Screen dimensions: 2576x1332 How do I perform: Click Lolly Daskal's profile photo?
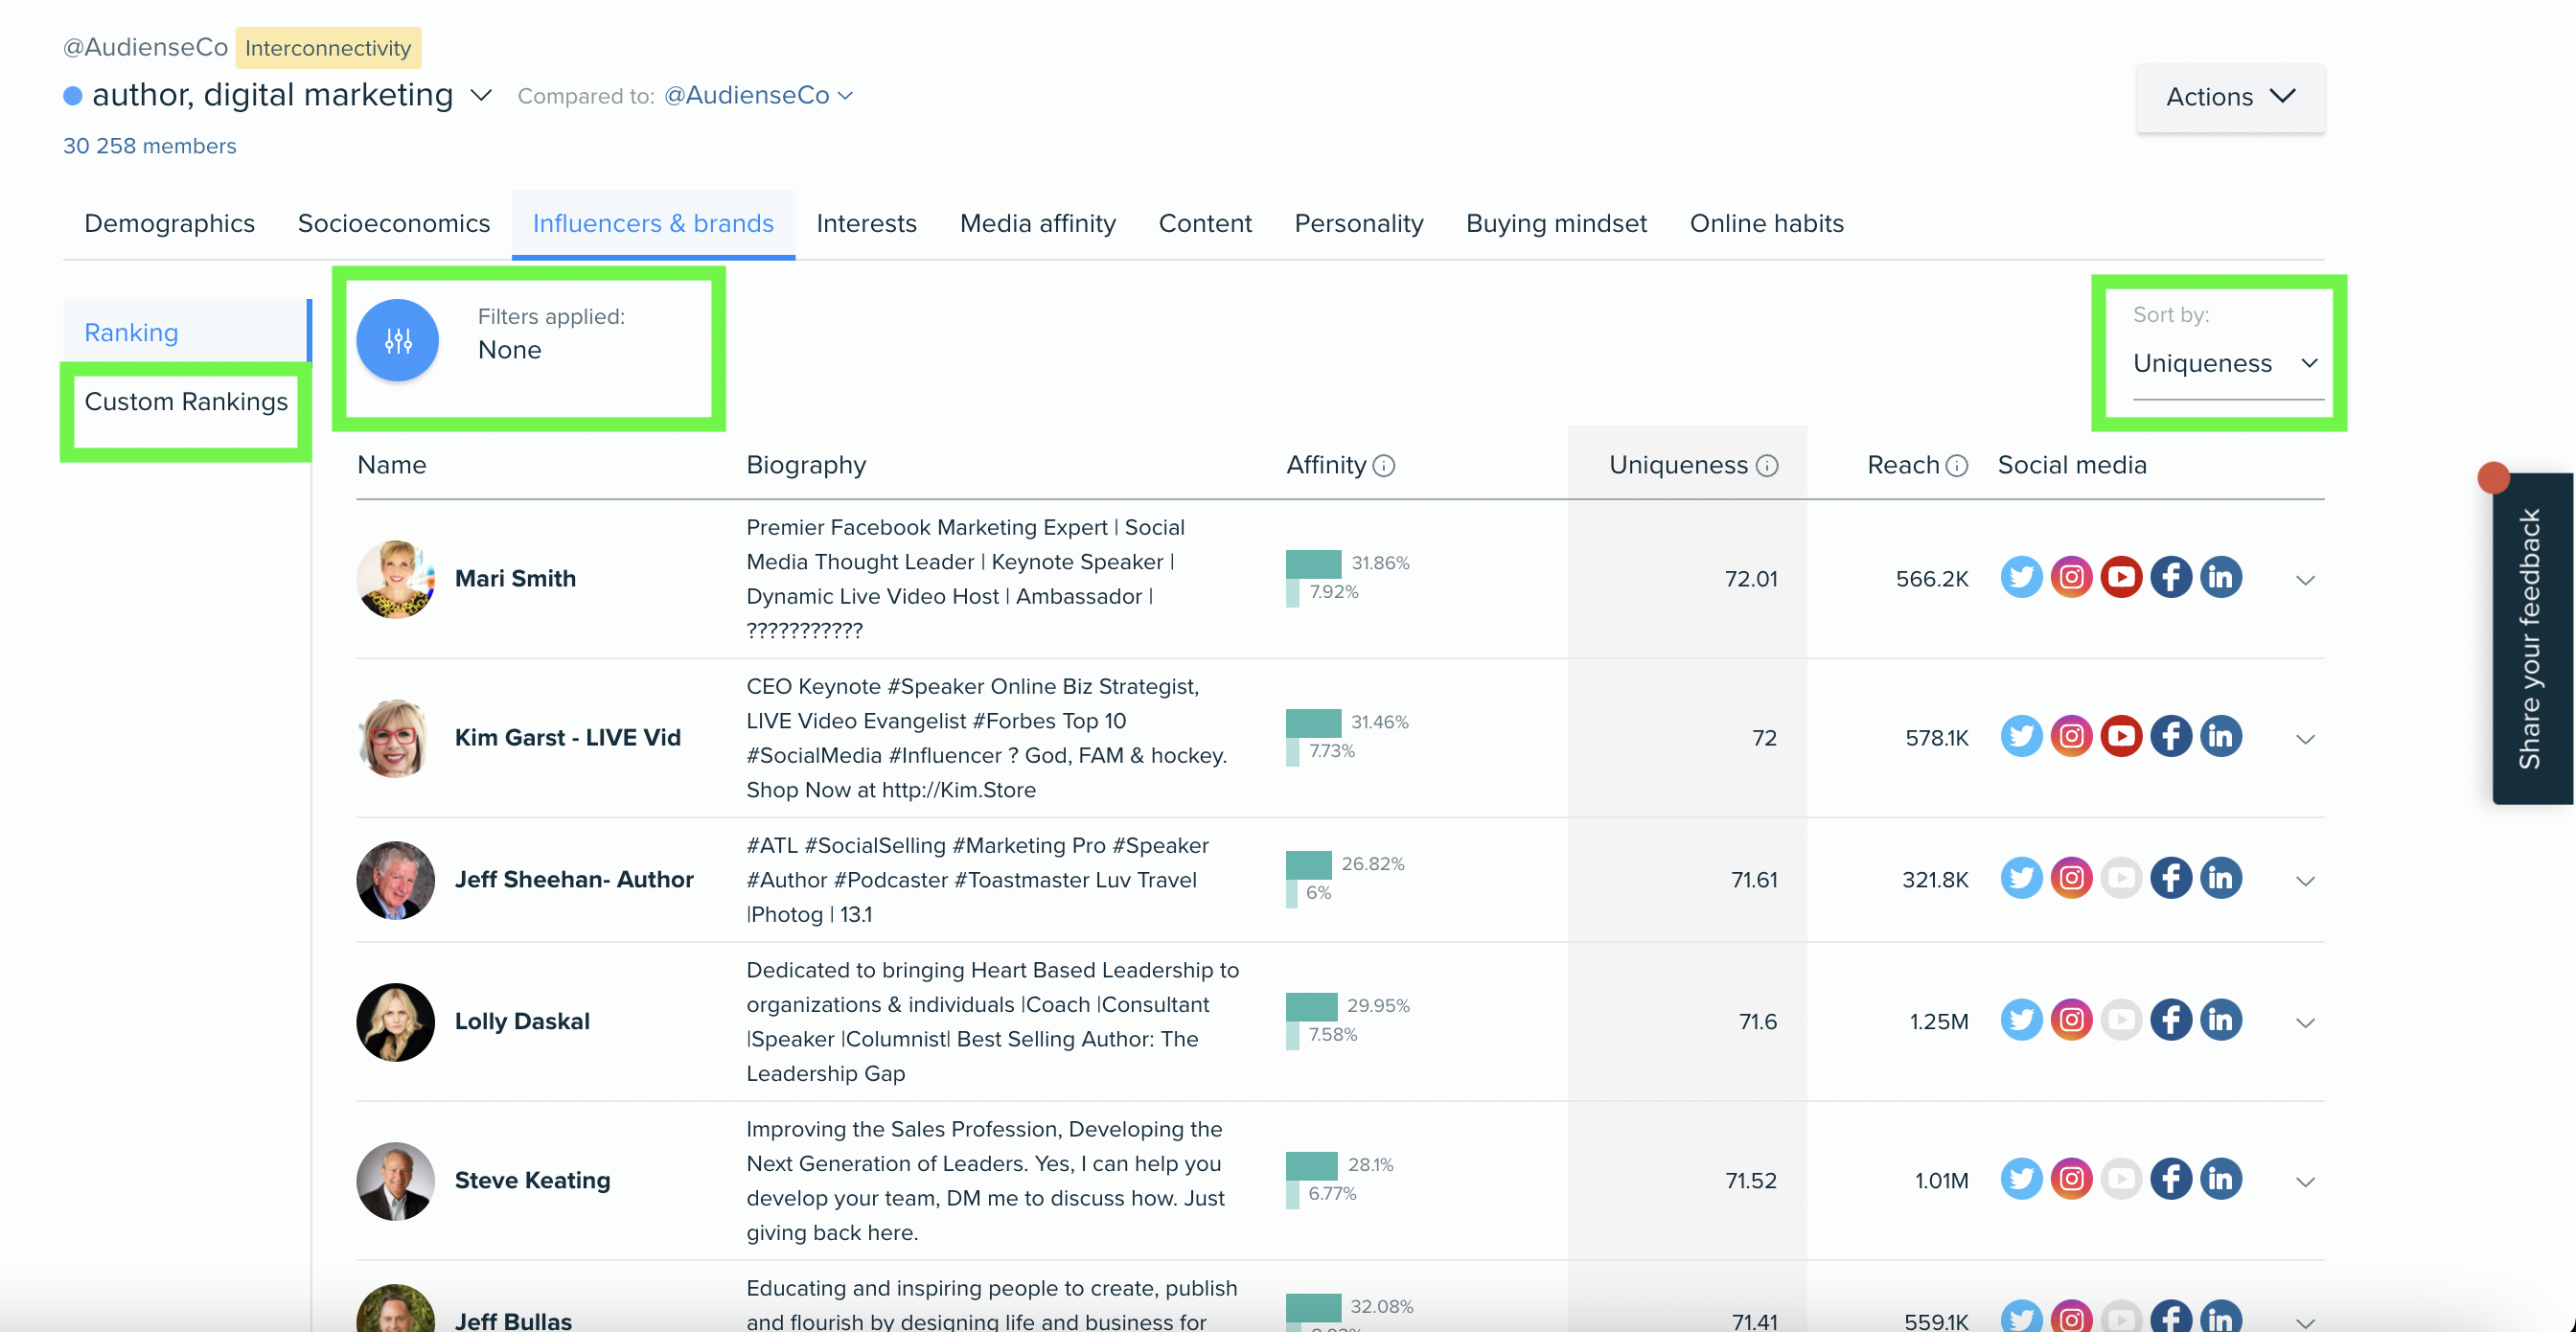(x=395, y=1022)
